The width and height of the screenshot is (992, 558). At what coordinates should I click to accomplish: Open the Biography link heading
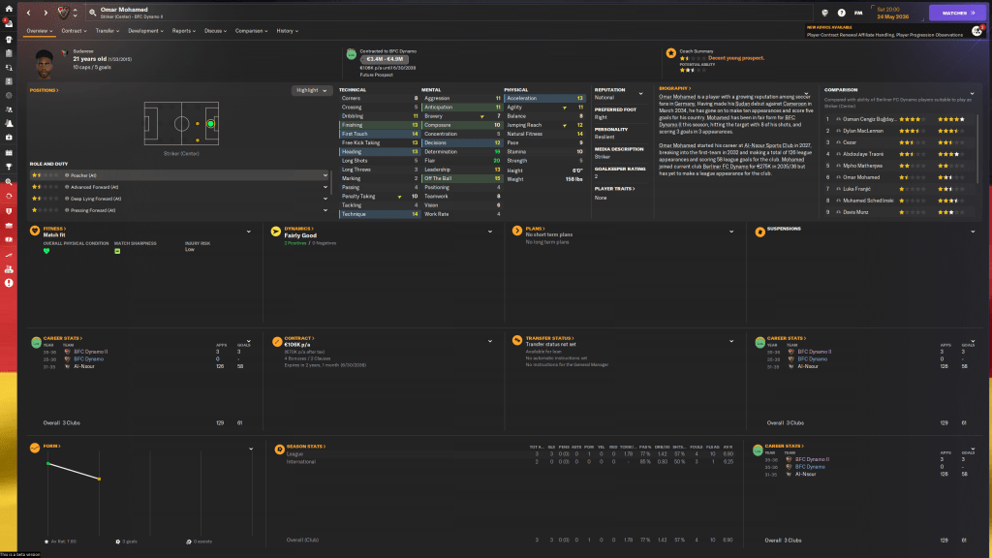pyautogui.click(x=676, y=89)
